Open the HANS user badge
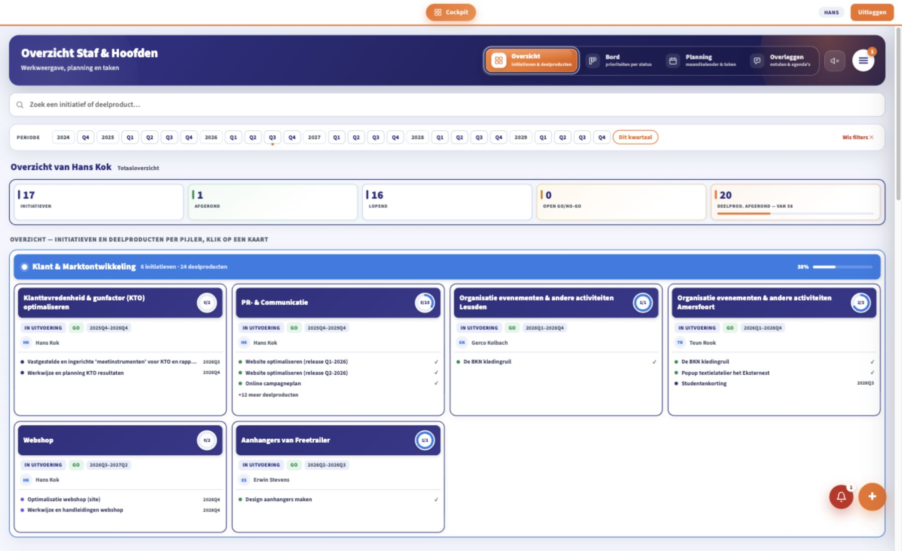This screenshot has width=902, height=551. (831, 13)
